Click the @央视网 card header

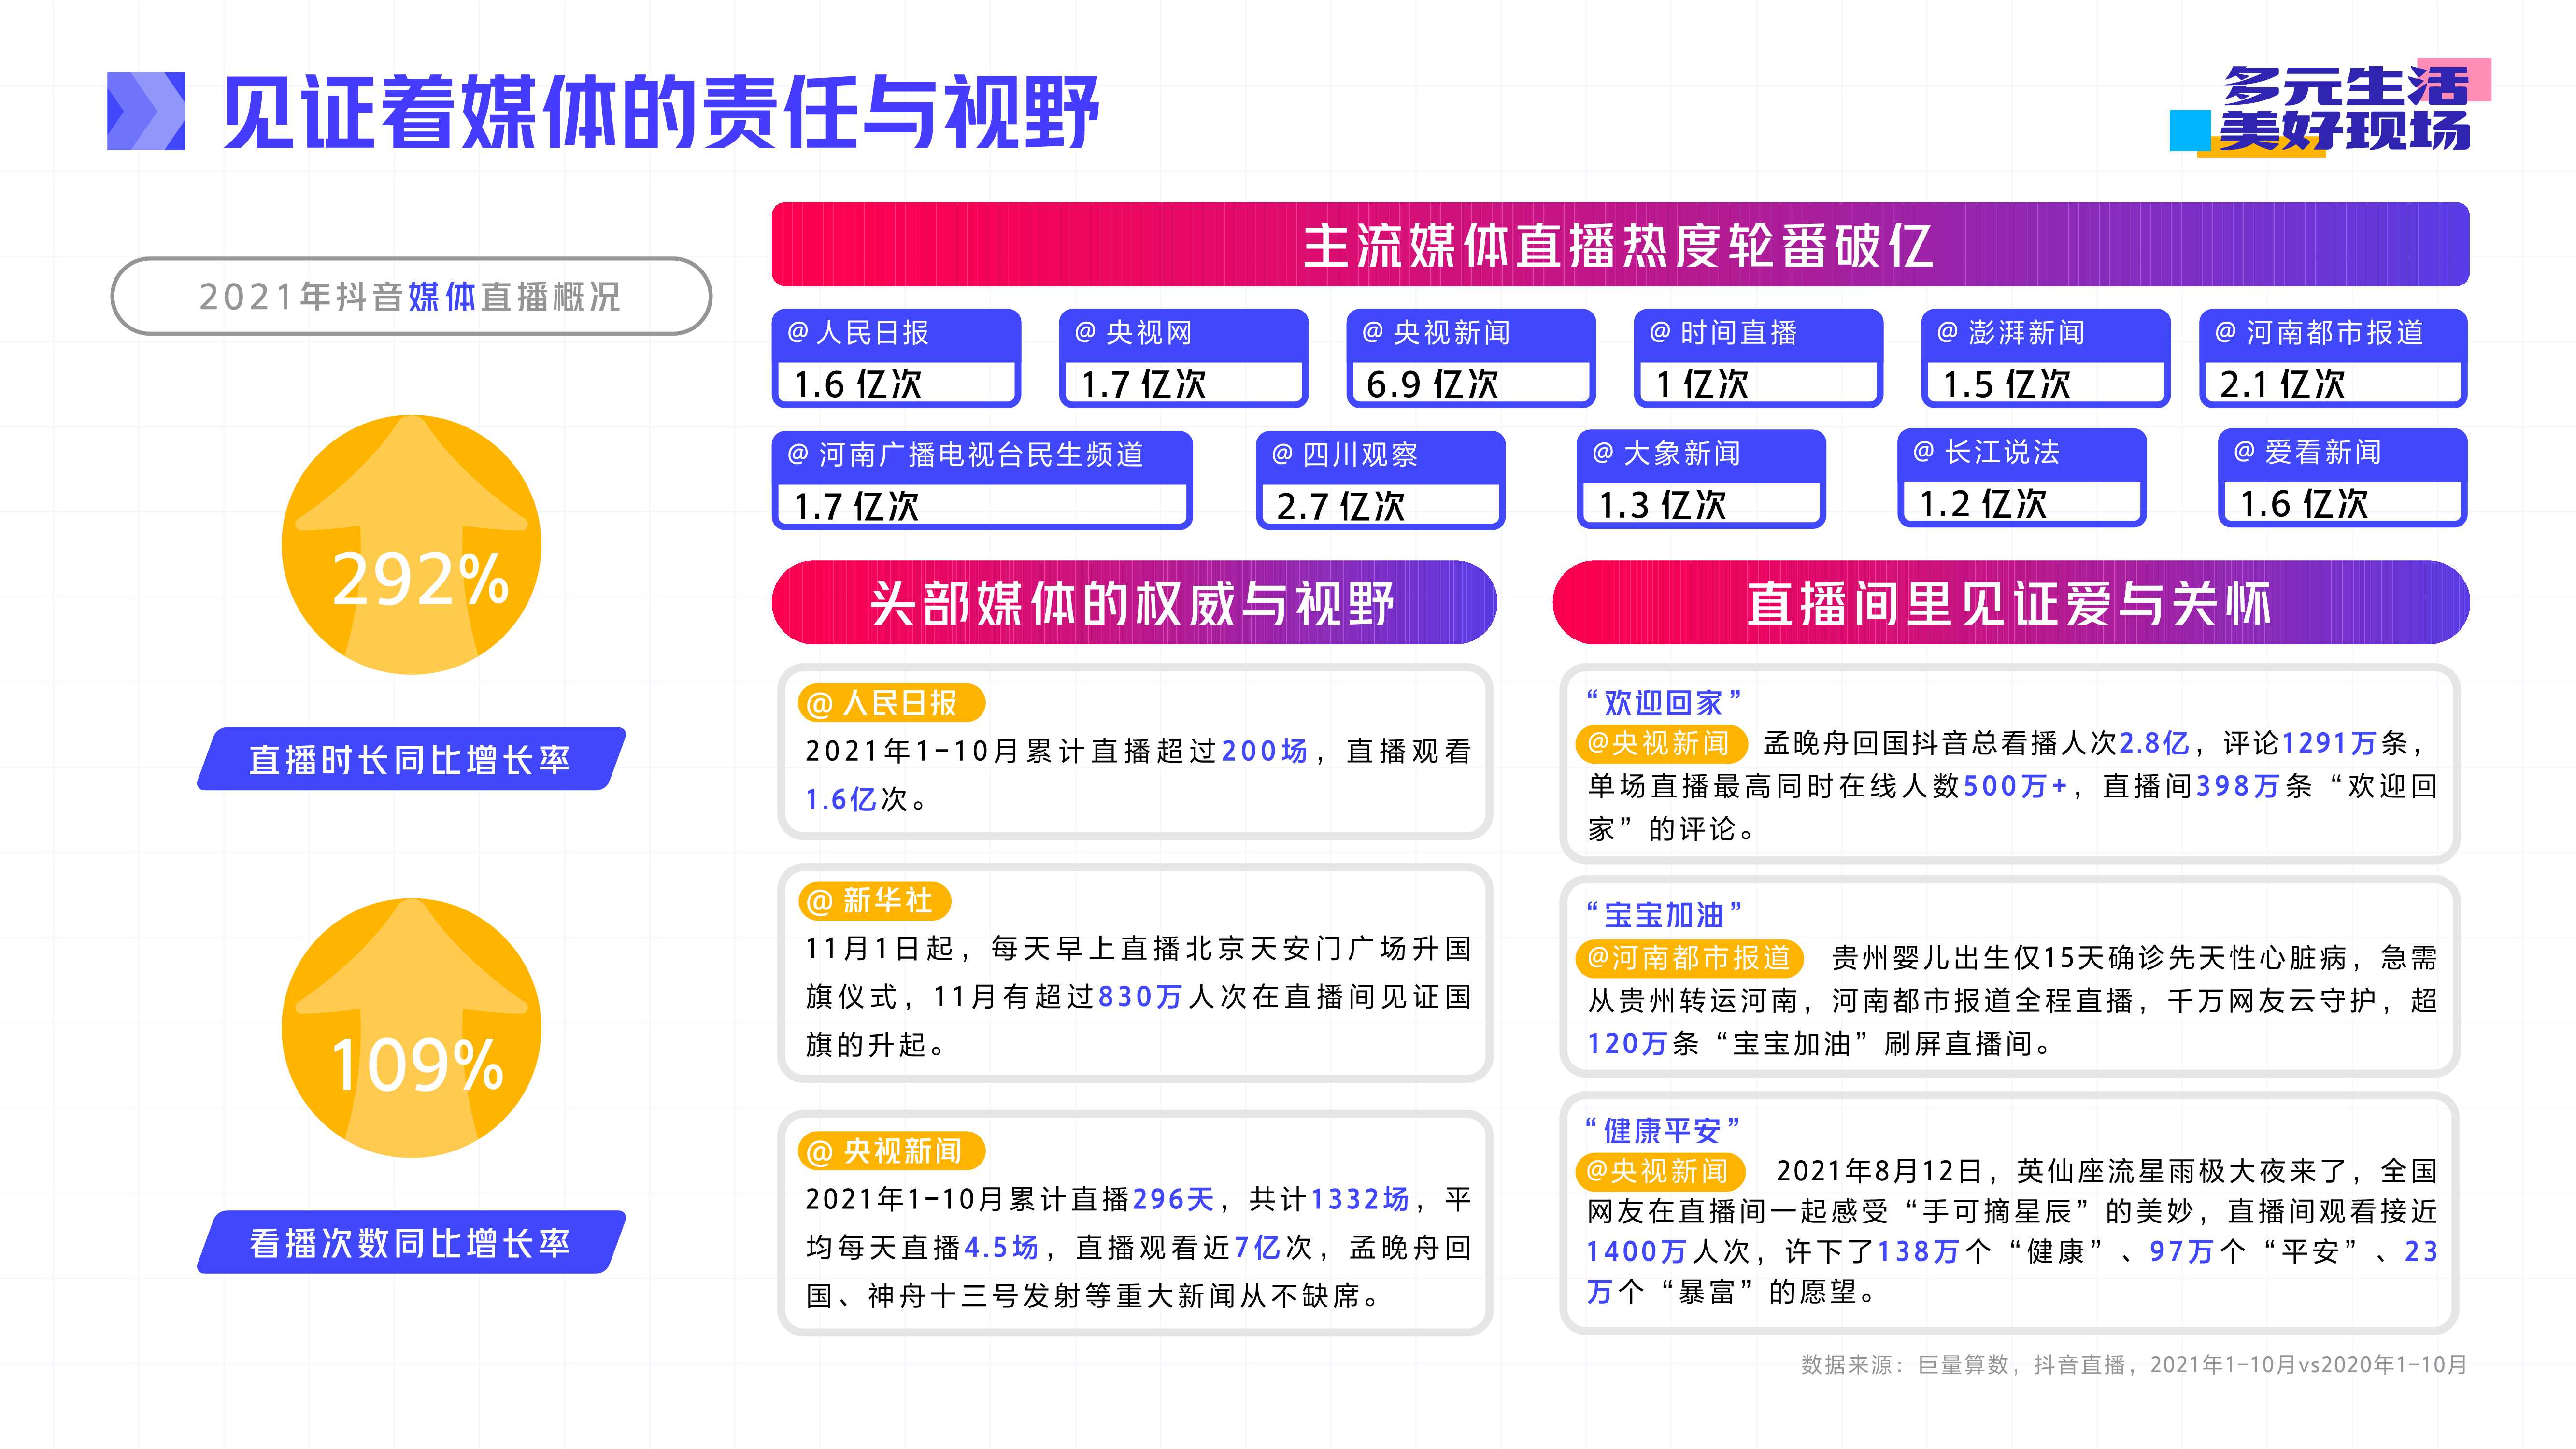(x=1184, y=334)
